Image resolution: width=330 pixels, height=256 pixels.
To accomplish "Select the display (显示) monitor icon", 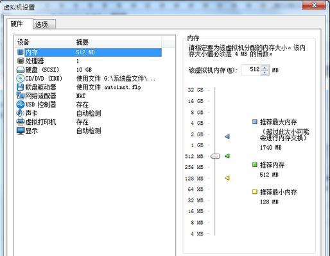I will pos(21,131).
